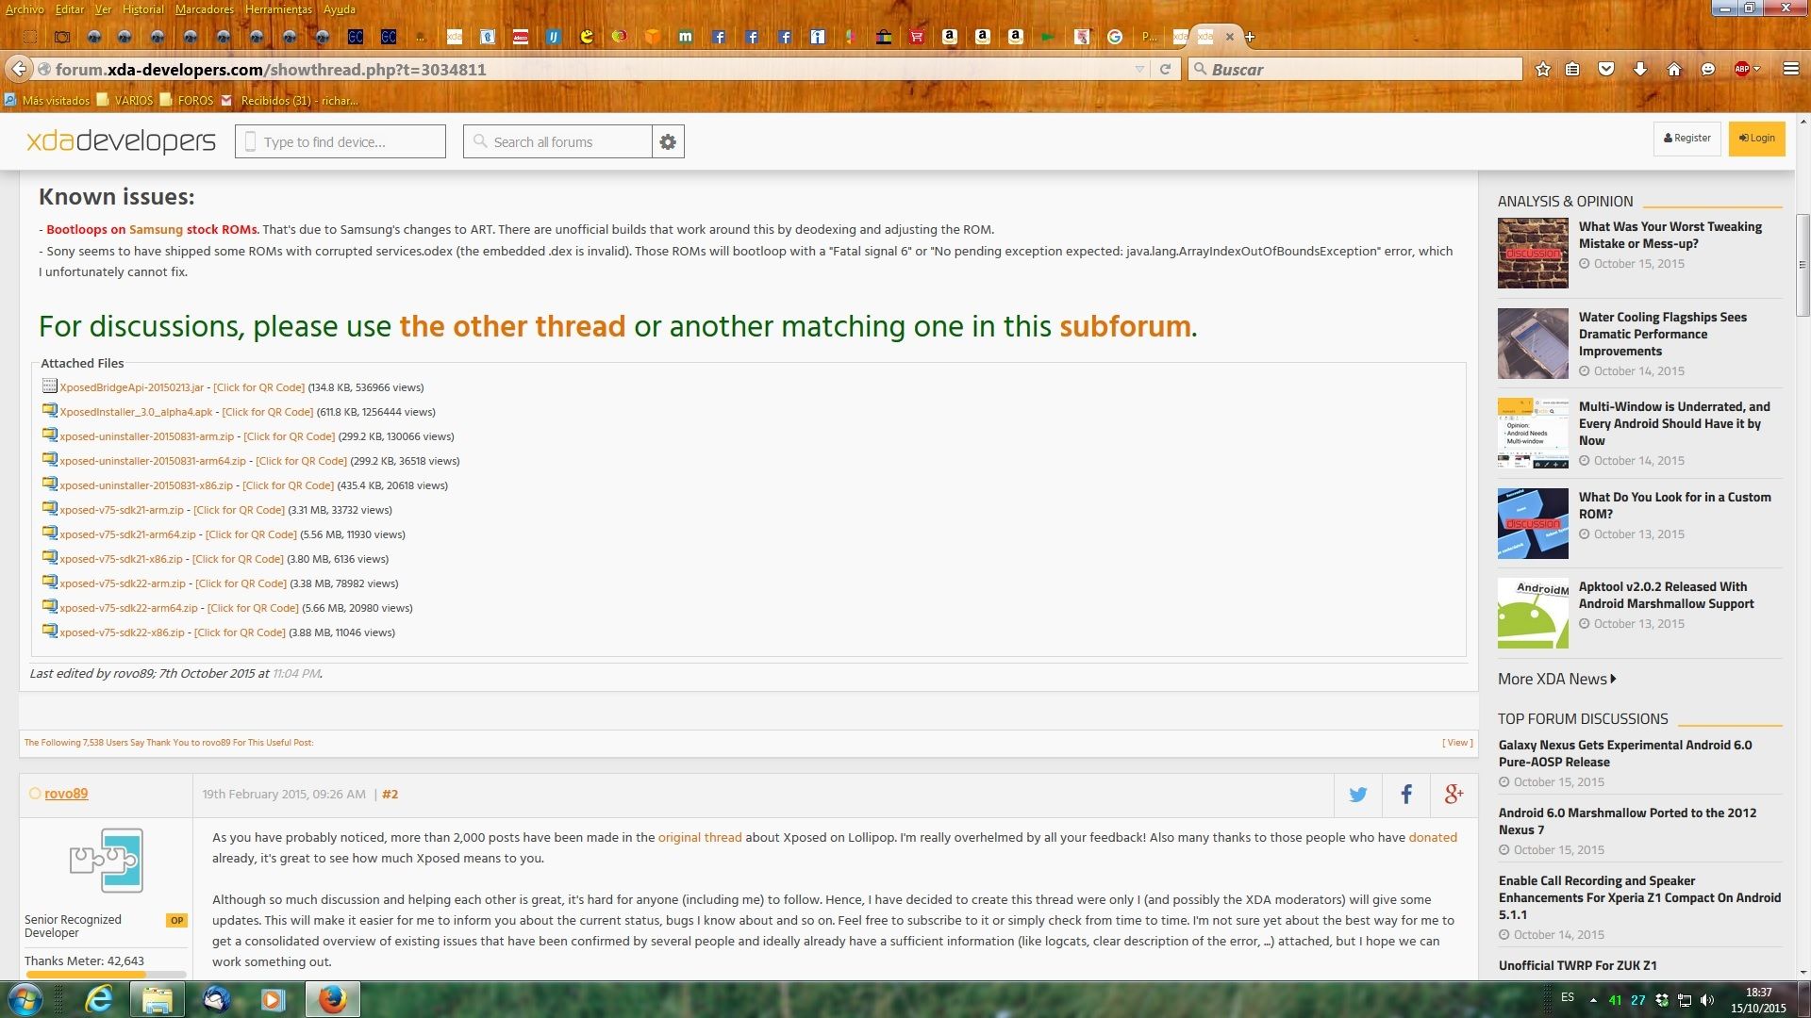
Task: Open the Historial menu
Action: point(142,9)
